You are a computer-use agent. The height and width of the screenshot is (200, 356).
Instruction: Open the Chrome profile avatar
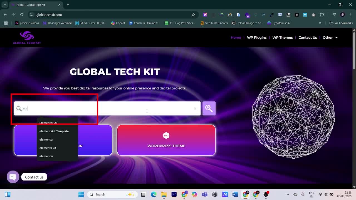pos(343,15)
